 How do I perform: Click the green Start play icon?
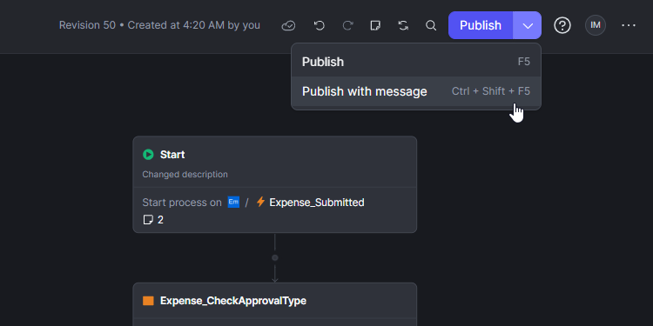click(x=148, y=155)
